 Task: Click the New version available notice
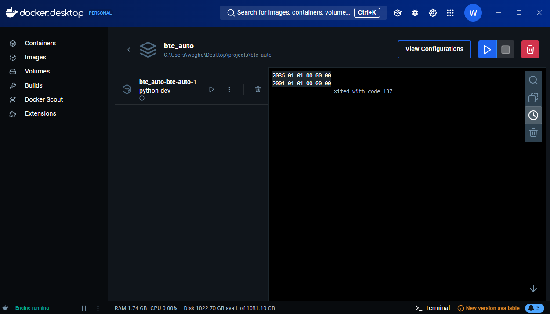pos(488,308)
